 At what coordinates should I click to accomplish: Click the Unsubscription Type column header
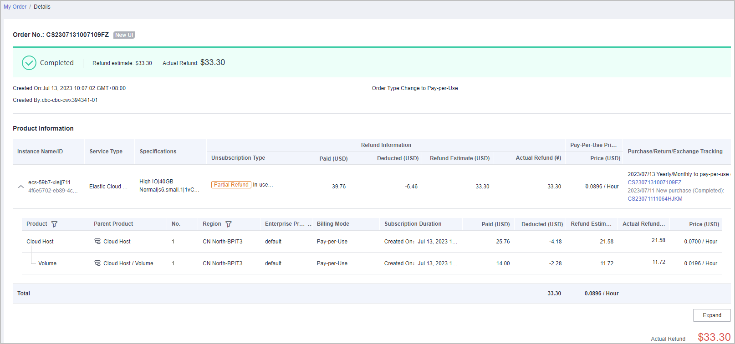238,158
